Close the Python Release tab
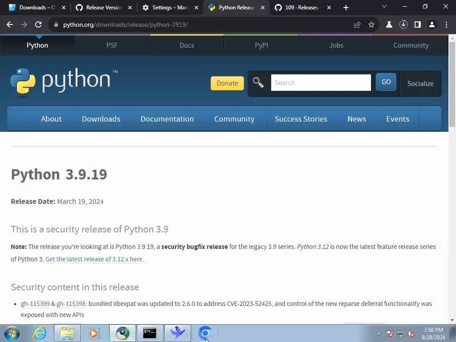The width and height of the screenshot is (456, 342). click(x=263, y=8)
